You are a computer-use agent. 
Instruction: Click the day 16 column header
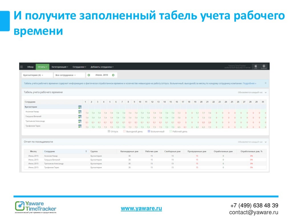point(177,102)
